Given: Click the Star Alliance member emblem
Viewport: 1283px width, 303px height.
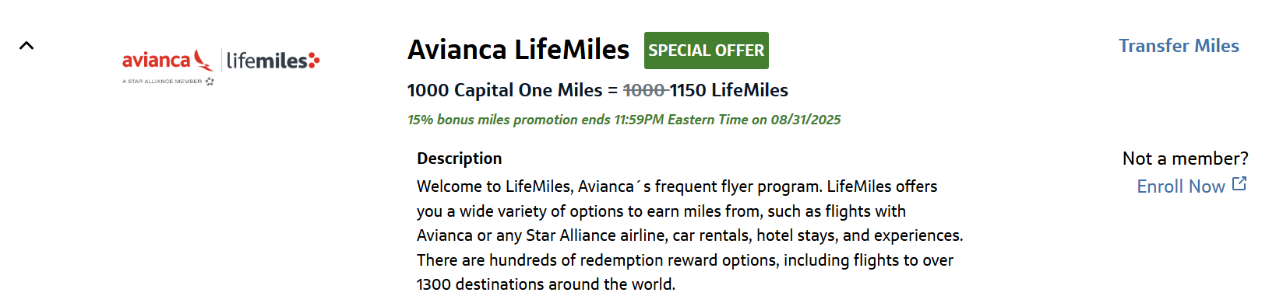Looking at the screenshot, I should pos(210,81).
